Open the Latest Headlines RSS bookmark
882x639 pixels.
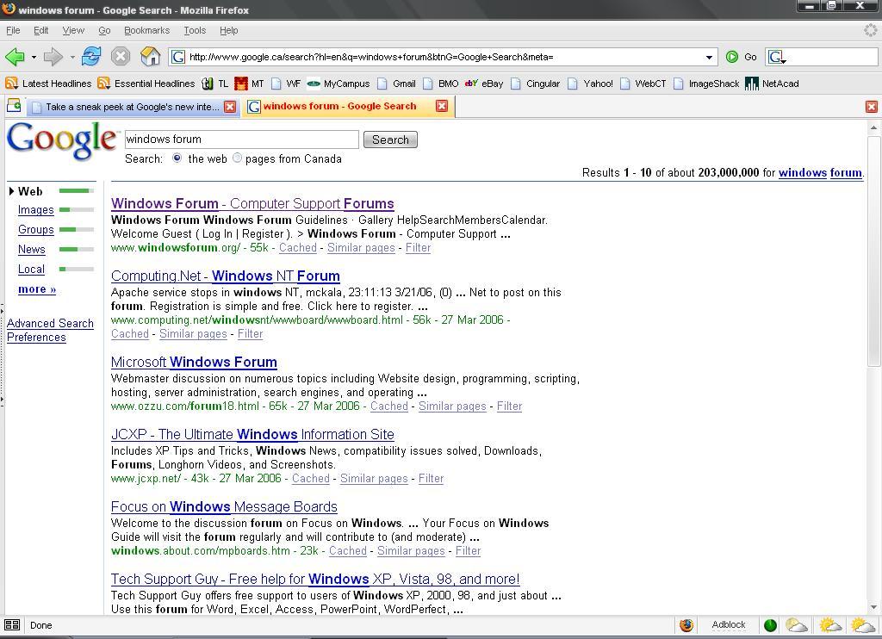tap(48, 84)
